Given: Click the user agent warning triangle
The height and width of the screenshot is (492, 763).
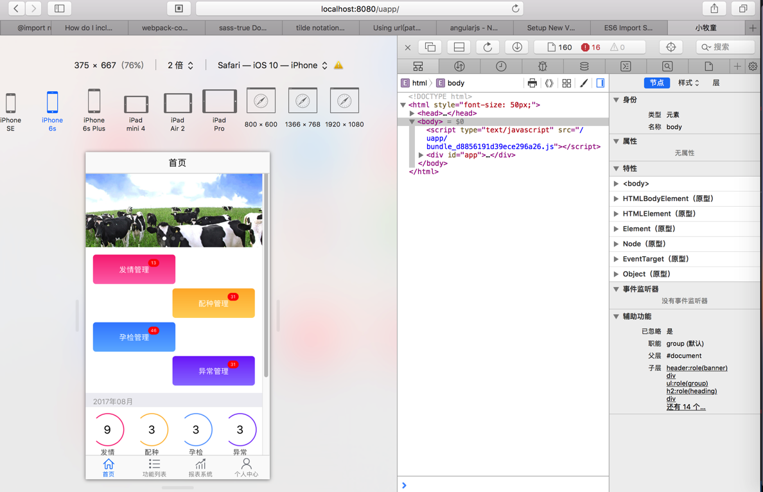Looking at the screenshot, I should (x=338, y=66).
